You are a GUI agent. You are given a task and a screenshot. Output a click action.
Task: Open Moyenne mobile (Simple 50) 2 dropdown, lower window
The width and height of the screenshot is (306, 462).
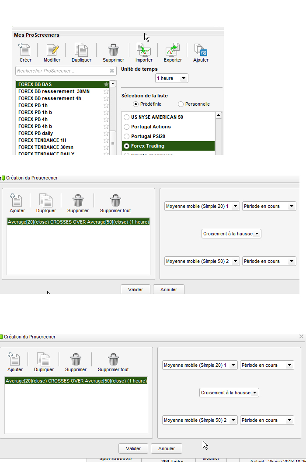click(200, 420)
